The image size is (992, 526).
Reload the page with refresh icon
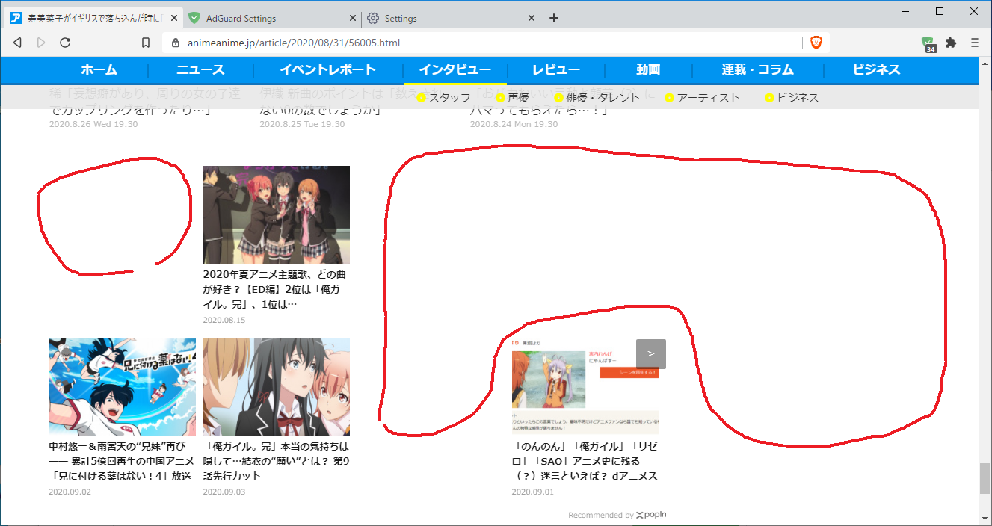pyautogui.click(x=65, y=43)
